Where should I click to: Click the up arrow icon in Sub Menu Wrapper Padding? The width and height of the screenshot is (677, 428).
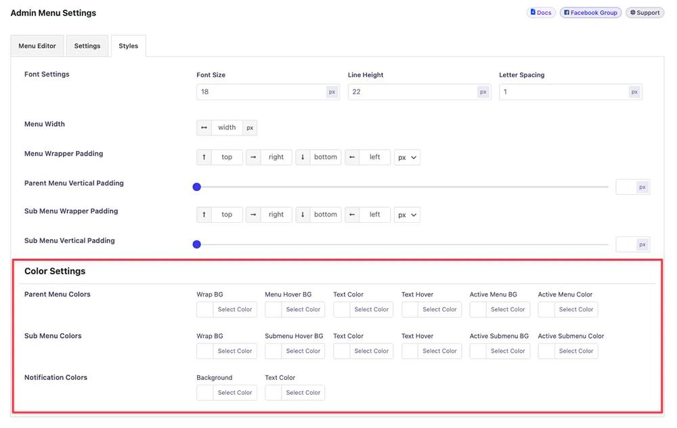[204, 215]
